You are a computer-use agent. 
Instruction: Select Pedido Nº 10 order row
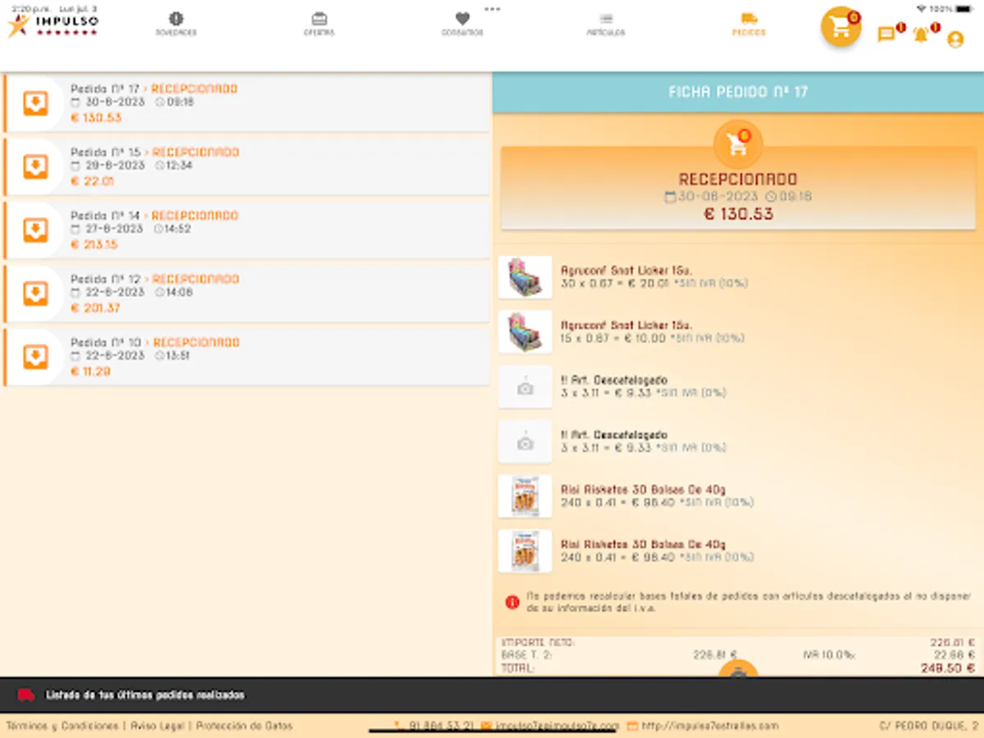pos(246,357)
